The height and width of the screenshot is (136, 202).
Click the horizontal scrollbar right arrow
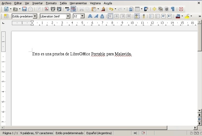pyautogui.click(x=195, y=128)
